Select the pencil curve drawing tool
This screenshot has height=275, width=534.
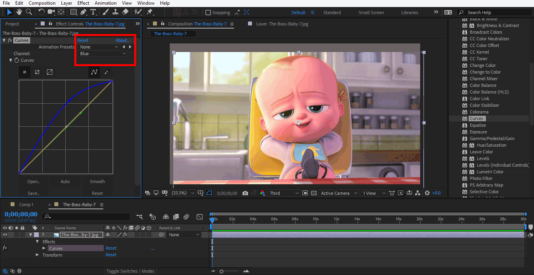[106, 72]
